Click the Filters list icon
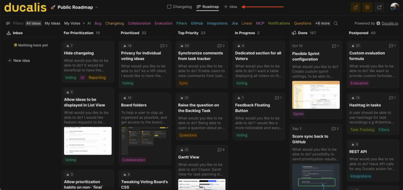 [x=8, y=24]
